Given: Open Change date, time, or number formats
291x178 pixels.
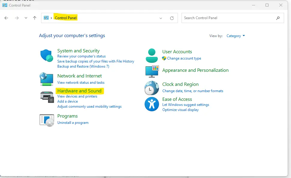Looking at the screenshot, I should coord(193,91).
